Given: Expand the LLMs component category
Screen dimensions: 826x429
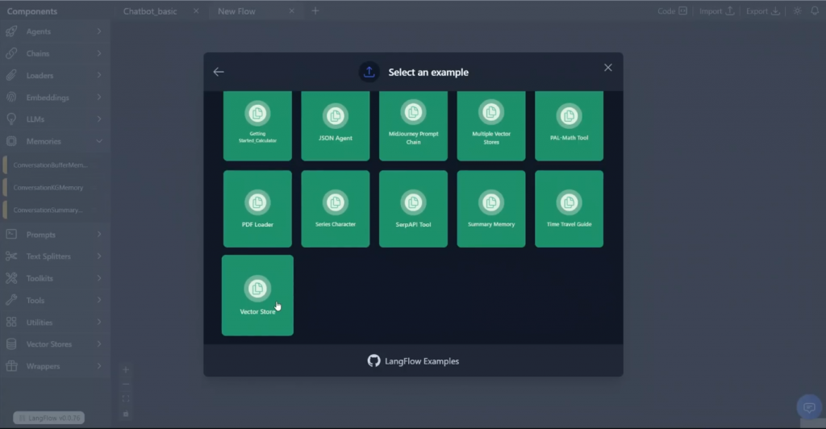Looking at the screenshot, I should (55, 119).
